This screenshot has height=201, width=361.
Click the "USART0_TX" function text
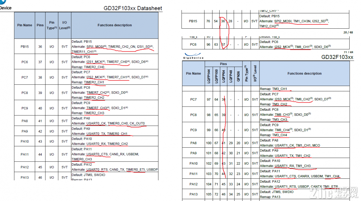click(x=96, y=134)
